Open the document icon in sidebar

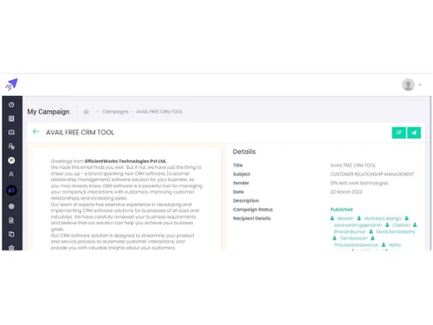11,220
